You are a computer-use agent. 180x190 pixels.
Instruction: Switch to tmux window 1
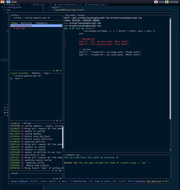tap(2, 2)
